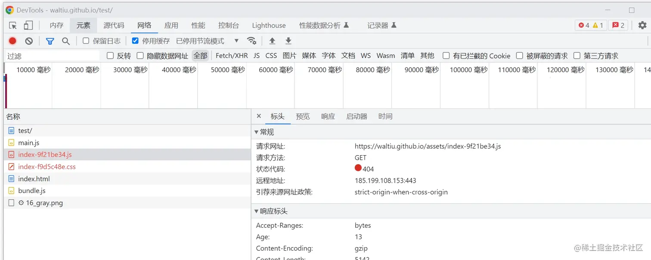Open the 性能数据分析 tab

pyautogui.click(x=324, y=25)
